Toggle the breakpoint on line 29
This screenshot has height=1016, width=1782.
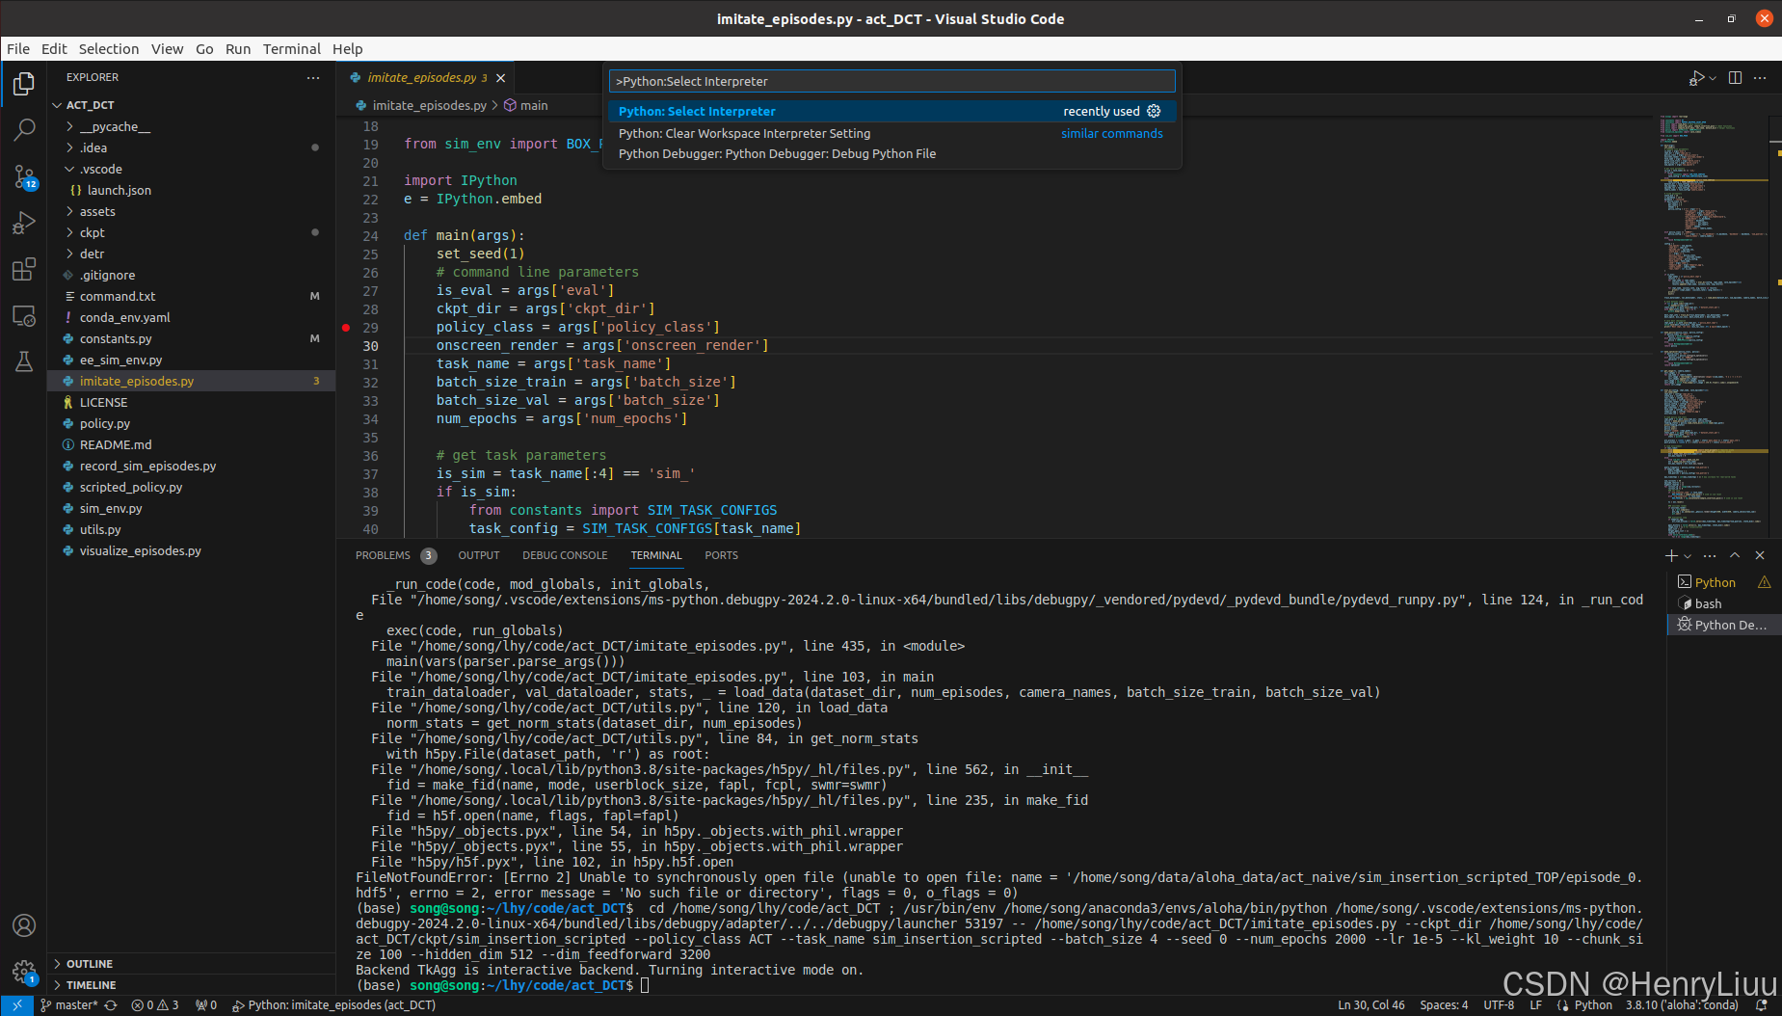[347, 327]
